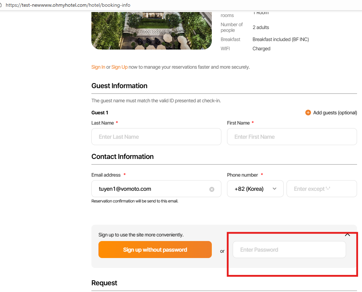Click the Sign Up link

119,67
